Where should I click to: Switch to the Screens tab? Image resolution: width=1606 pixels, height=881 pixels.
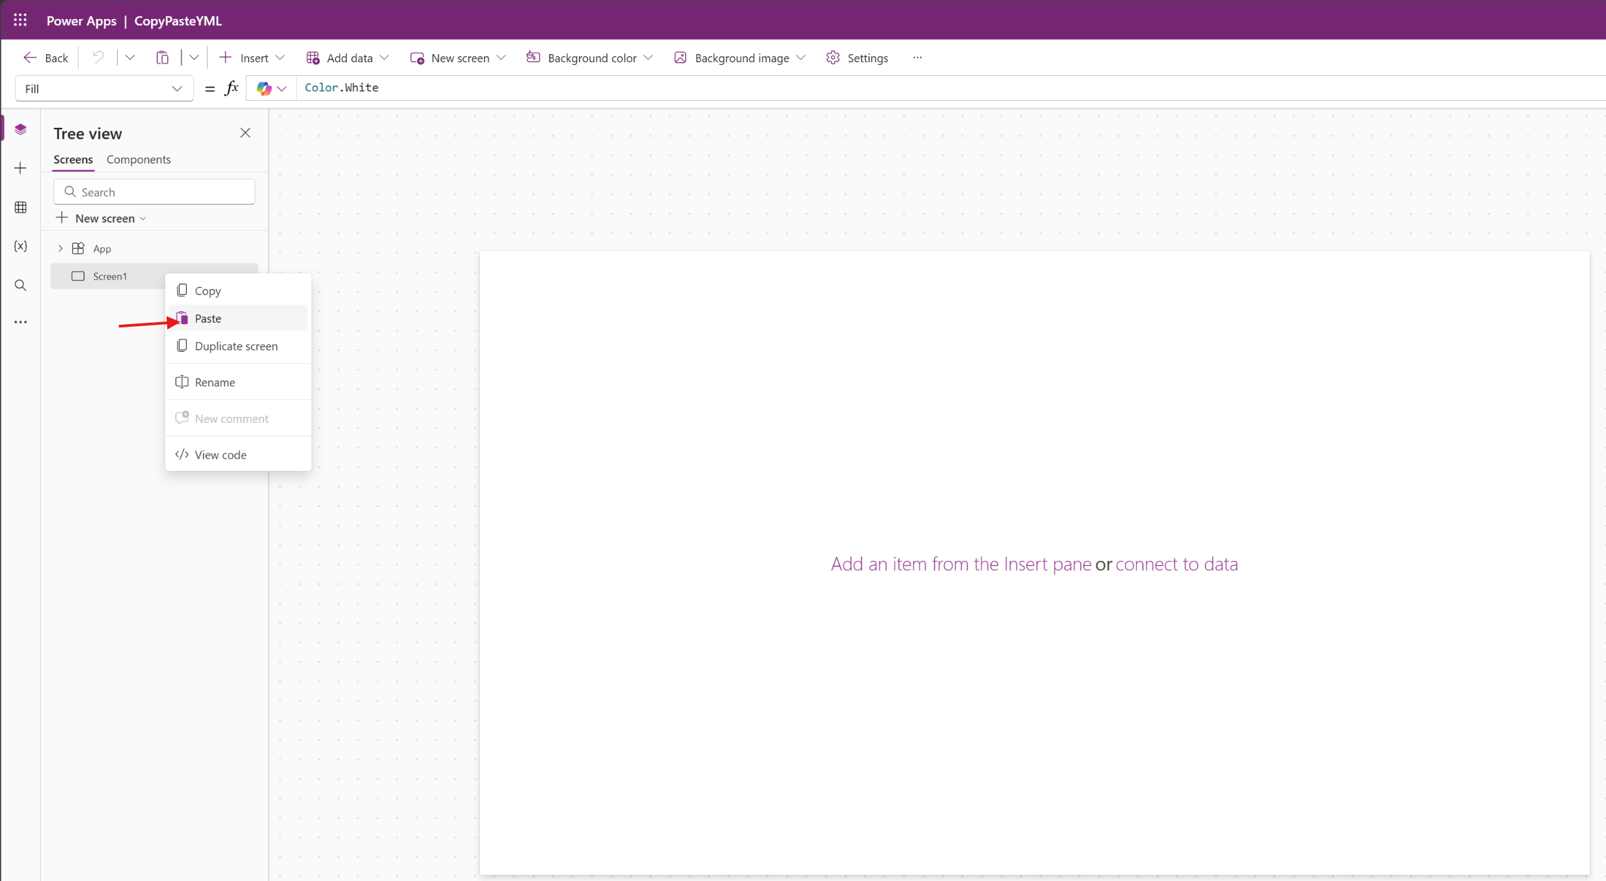tap(73, 160)
